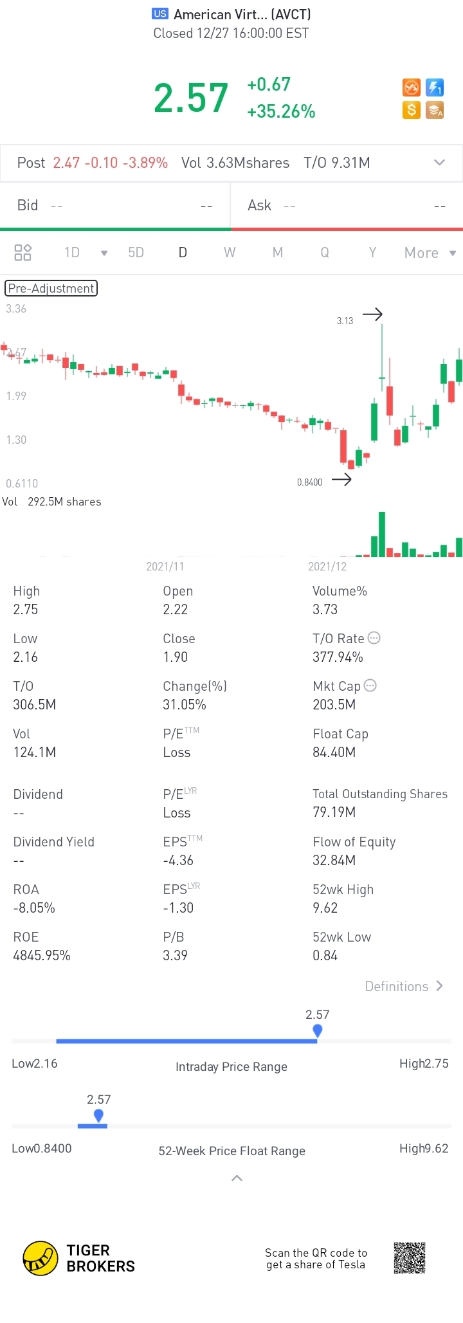Tap the brown stacked layers badge
This screenshot has width=463, height=1323.
[435, 110]
